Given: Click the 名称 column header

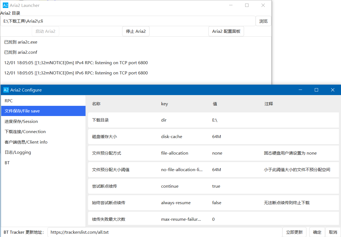Looking at the screenshot, I should [x=96, y=104].
